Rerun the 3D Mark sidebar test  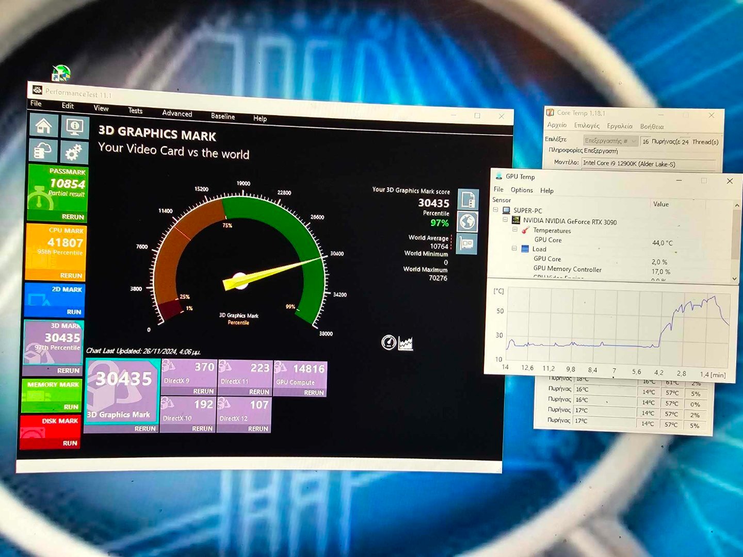[x=68, y=370]
